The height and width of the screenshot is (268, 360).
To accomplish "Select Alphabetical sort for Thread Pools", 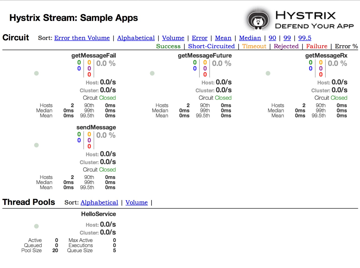I will [99, 202].
